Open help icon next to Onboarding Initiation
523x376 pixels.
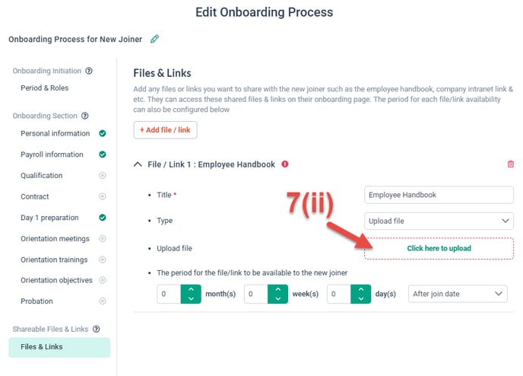(x=89, y=71)
